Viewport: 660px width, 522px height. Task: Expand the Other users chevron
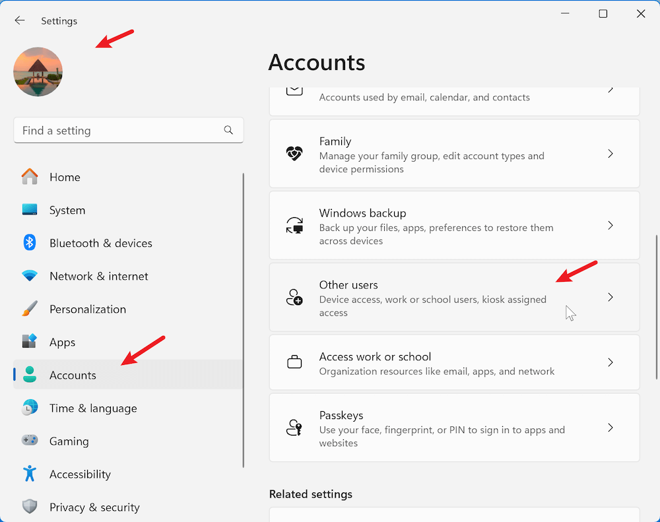[610, 298]
